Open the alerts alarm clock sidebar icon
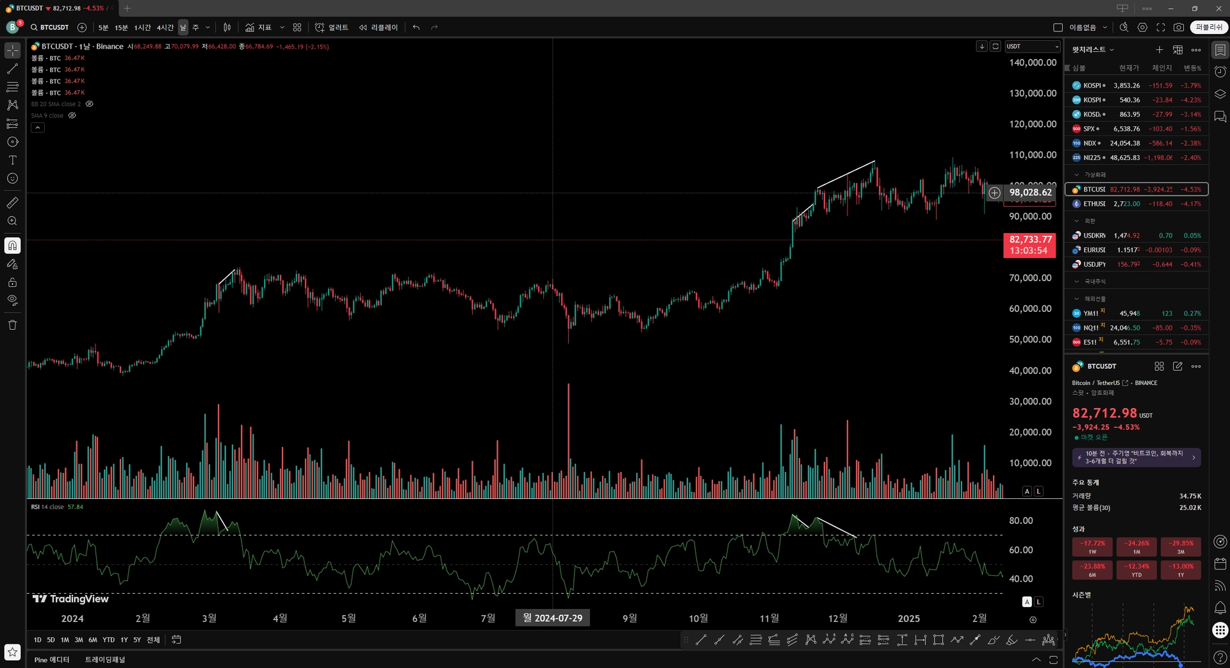The width and height of the screenshot is (1230, 668). click(x=1220, y=72)
